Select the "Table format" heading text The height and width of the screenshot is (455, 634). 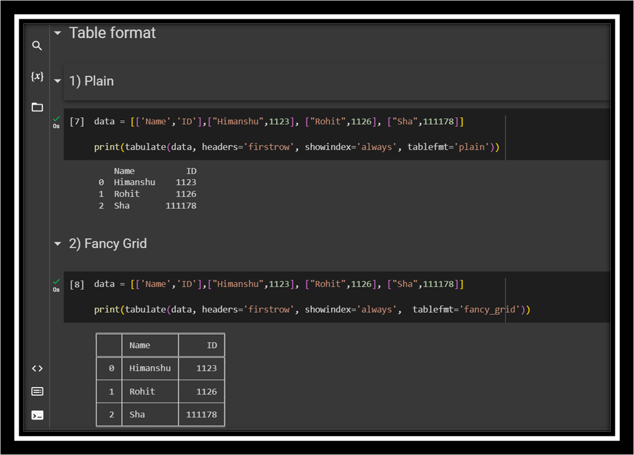click(x=112, y=33)
